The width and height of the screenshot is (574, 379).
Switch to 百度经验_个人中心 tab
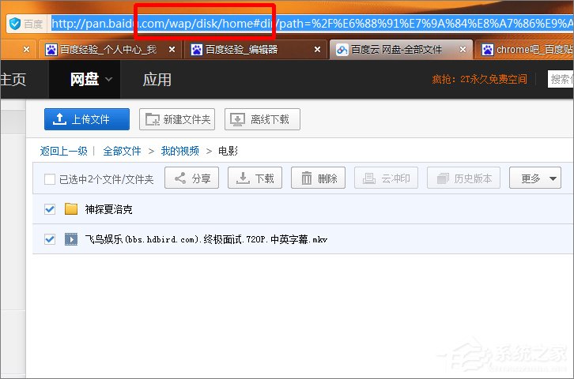pos(108,49)
